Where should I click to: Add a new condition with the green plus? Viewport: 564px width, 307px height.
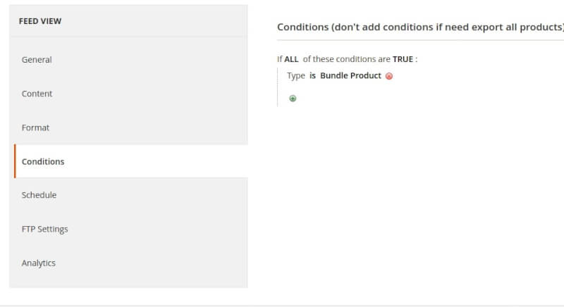293,99
